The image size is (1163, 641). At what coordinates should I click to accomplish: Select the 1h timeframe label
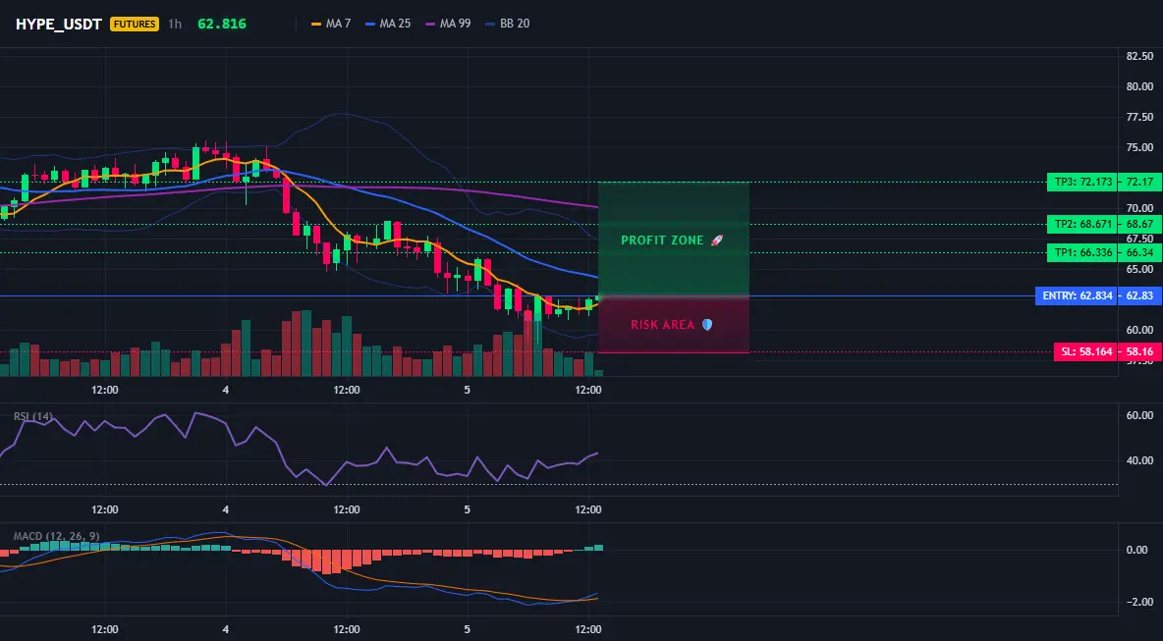coord(174,24)
